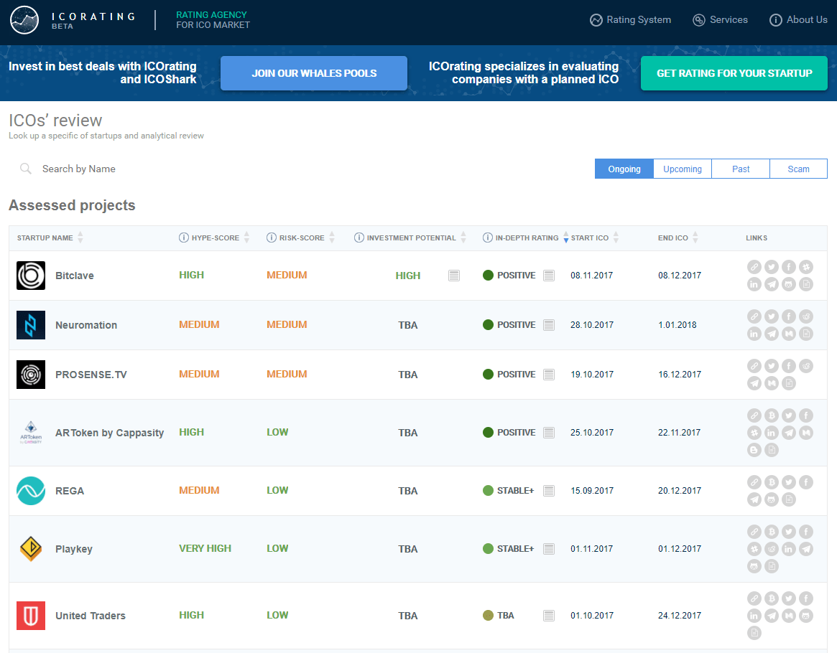
Task: Open REGA's Telegram link icon
Action: (754, 499)
